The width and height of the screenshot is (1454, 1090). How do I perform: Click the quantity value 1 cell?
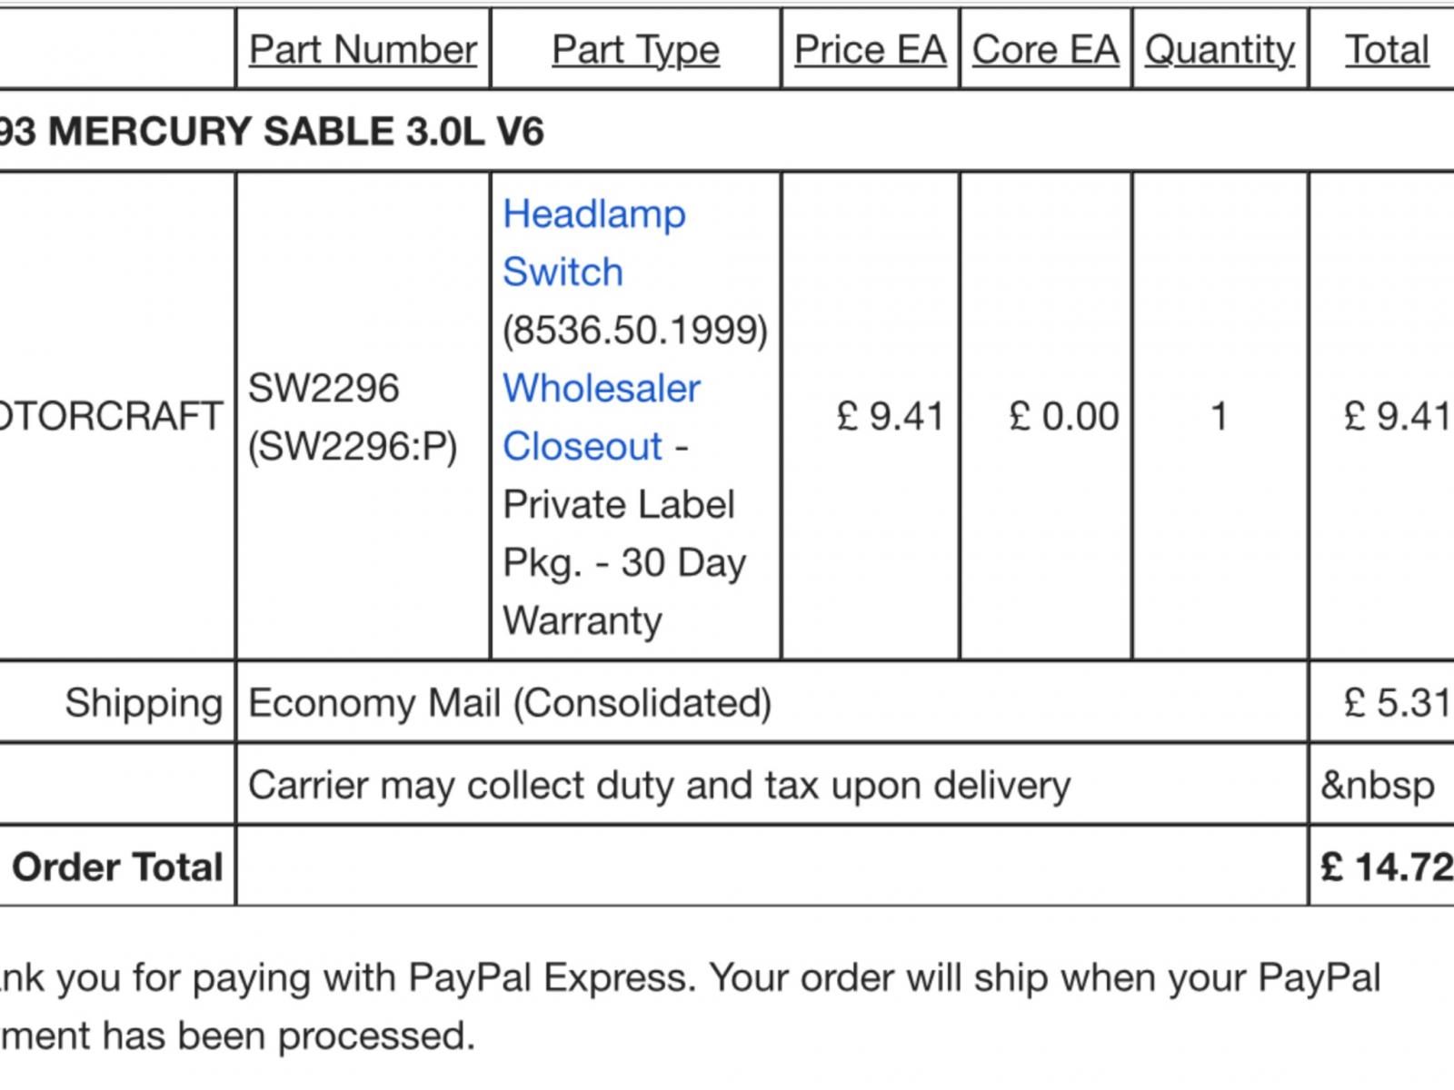pyautogui.click(x=1220, y=416)
